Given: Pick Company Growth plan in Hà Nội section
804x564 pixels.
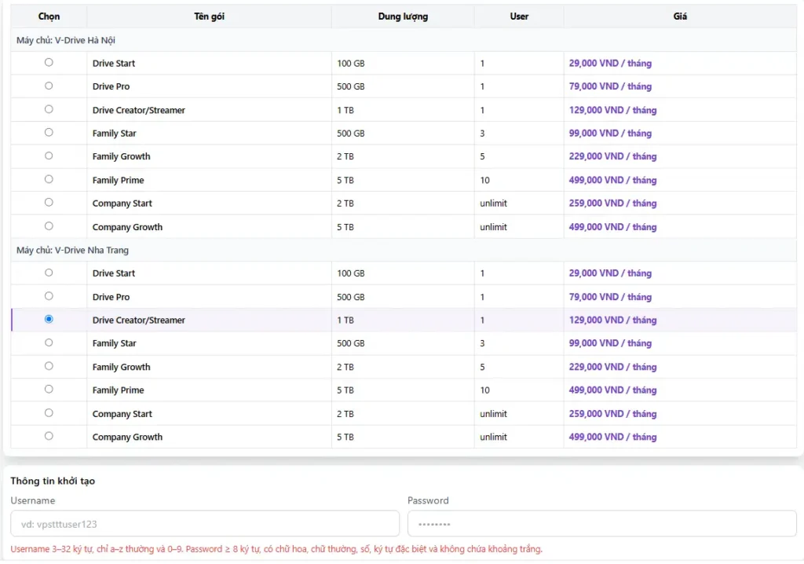Looking at the screenshot, I should coord(49,226).
